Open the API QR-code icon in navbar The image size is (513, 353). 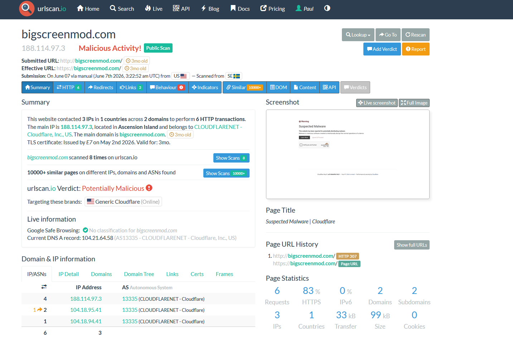pos(176,8)
